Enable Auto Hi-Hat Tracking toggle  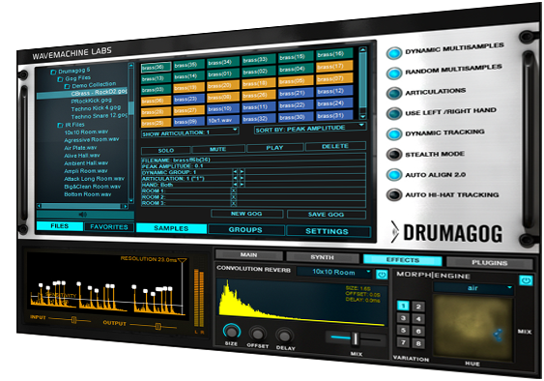pos(394,194)
